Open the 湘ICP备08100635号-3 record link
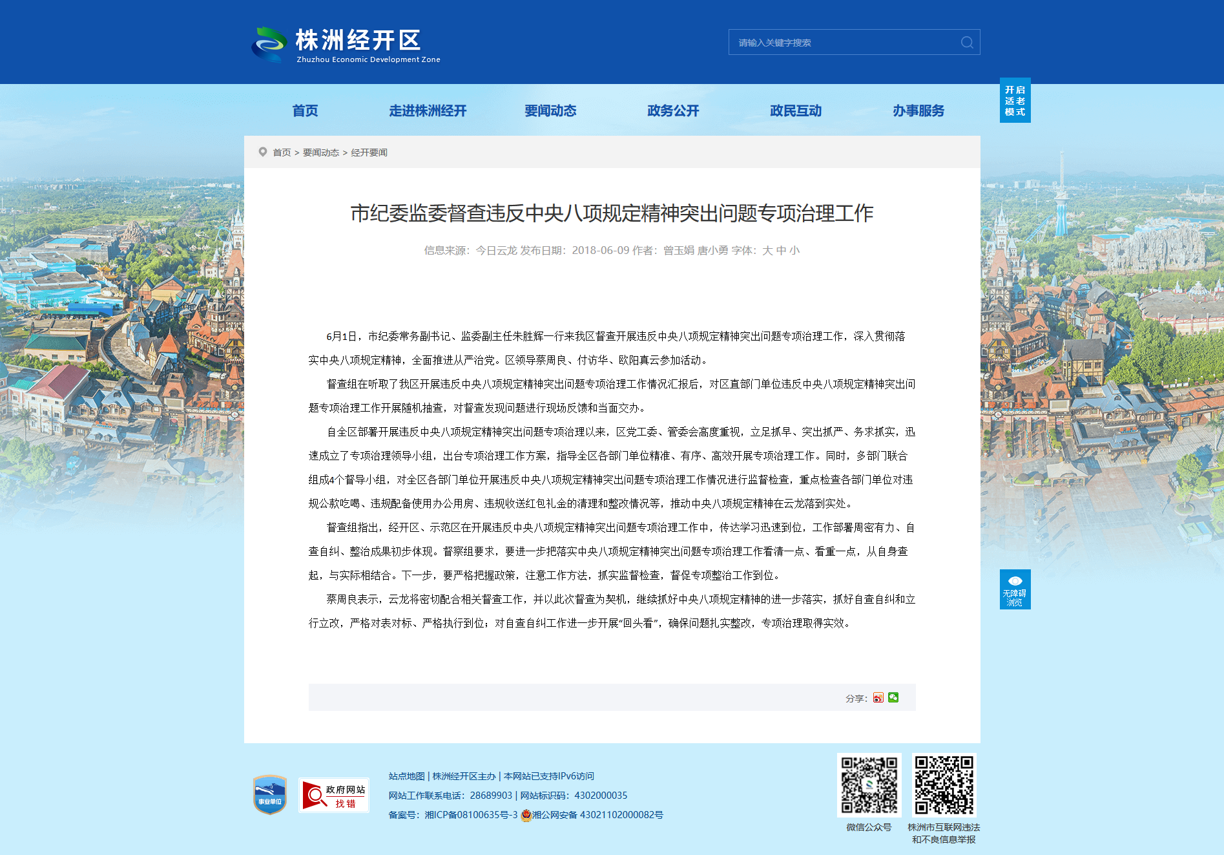 (x=471, y=815)
